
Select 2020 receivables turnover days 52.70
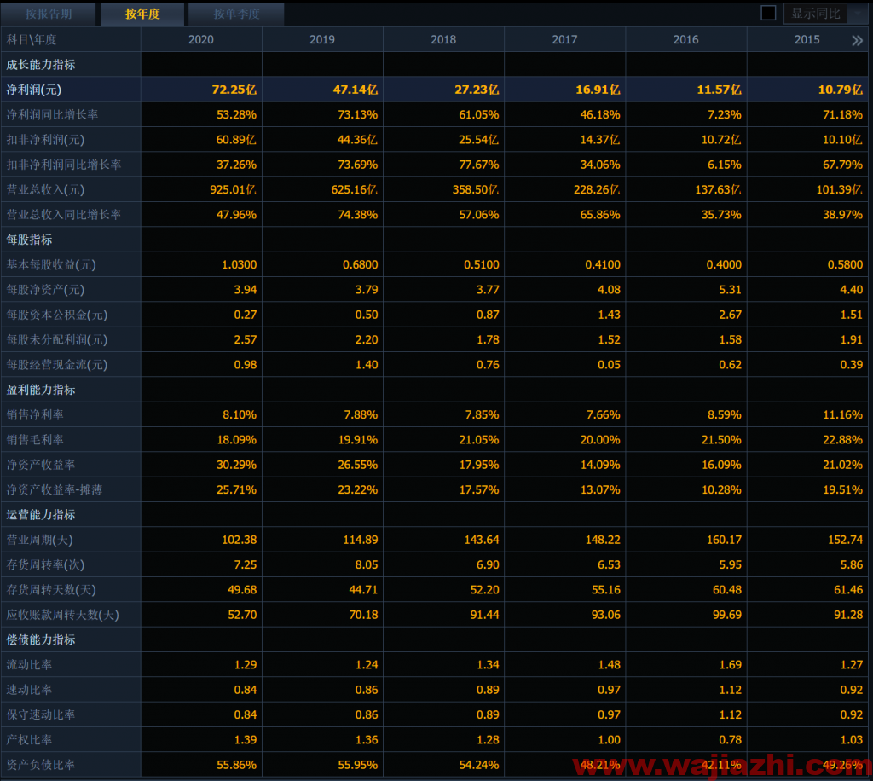[242, 615]
